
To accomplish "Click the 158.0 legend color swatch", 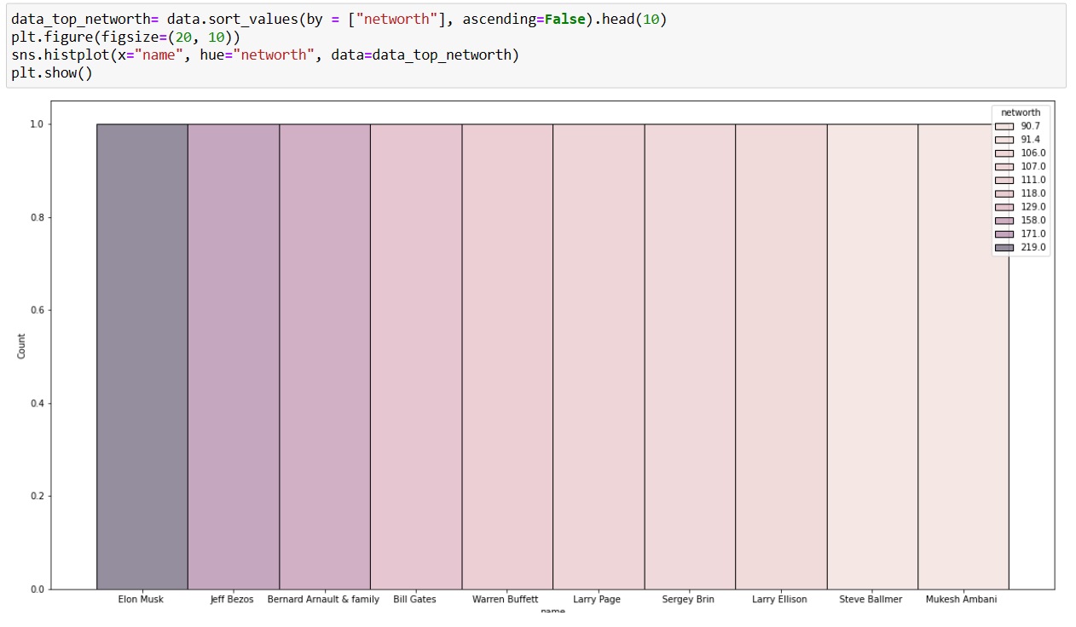I will coord(1004,221).
